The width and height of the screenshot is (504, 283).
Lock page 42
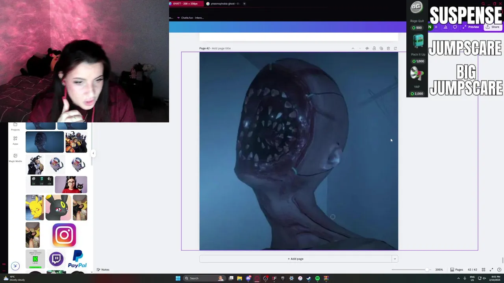[x=374, y=48]
